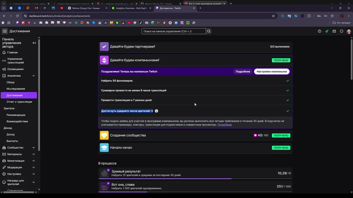Viewport: 353px width, 198px height.
Task: Click the Google Translate extension icon
Action: click(x=289, y=16)
